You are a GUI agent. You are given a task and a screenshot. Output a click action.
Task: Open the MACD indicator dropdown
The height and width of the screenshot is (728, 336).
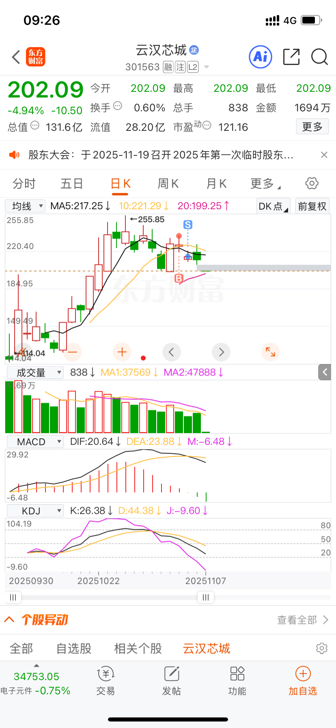[x=35, y=442]
